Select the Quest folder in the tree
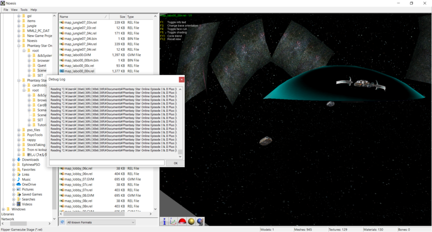Viewport: 432px width, 232px height. tap(42, 65)
